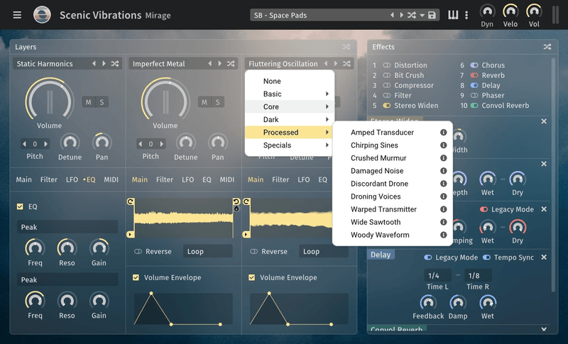Randomize all layers with shuffle icon
Screen dimensions: 568x344
coord(346,47)
